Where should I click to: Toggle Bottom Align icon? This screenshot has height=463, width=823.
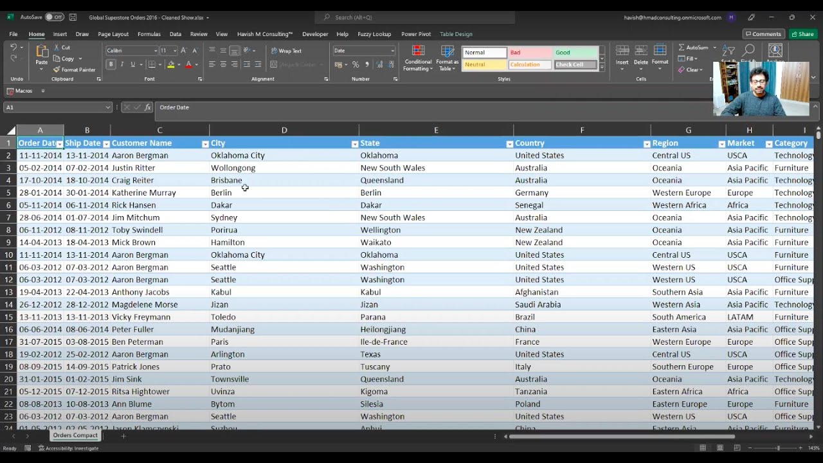coord(235,51)
